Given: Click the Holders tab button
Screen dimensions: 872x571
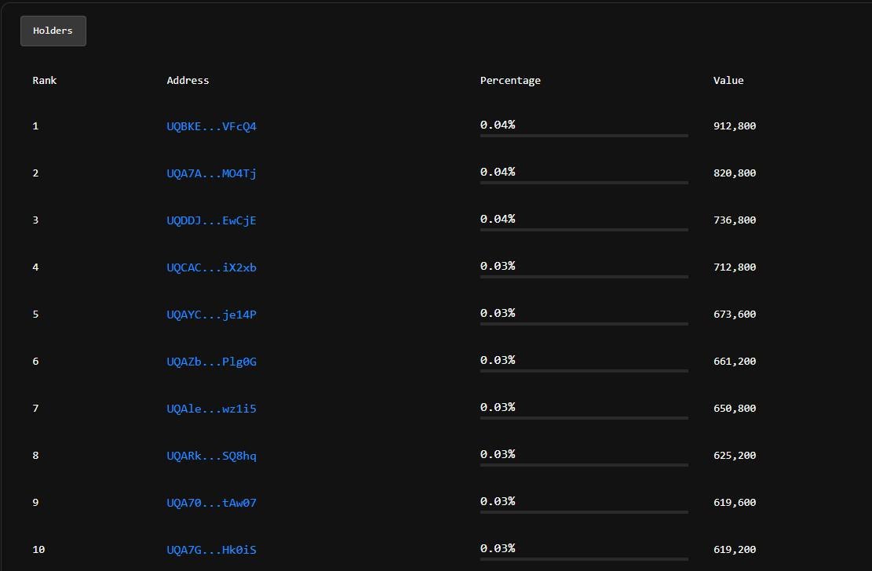Looking at the screenshot, I should 53,31.
